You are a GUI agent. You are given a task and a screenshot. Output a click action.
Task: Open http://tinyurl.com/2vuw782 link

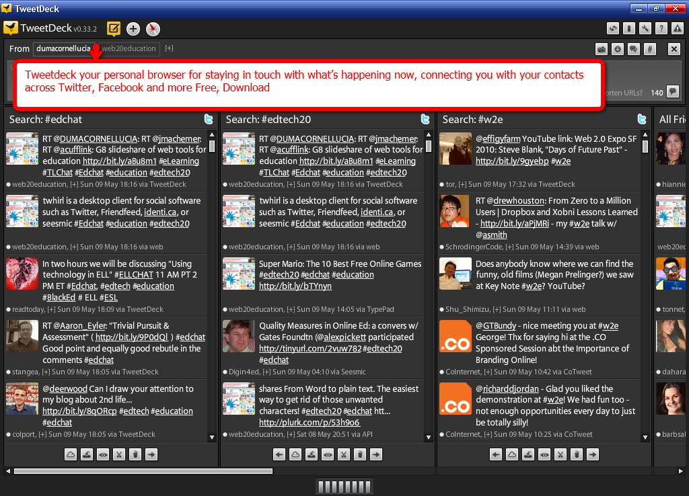tap(310, 349)
